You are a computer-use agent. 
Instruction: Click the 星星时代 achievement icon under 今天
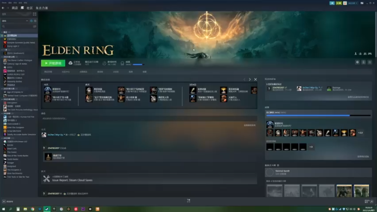(x=48, y=90)
